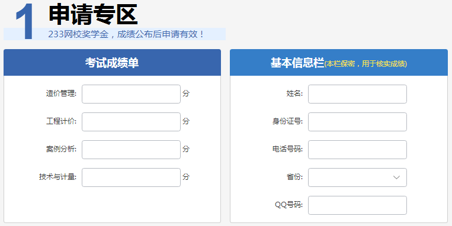This screenshot has height=226, width=452.
Task: Click the 考试成绩单 panel header
Action: [112, 63]
